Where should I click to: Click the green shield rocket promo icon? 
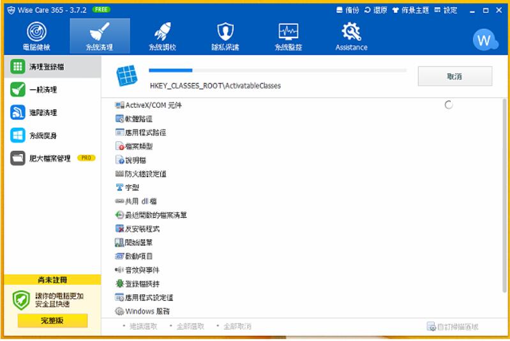tap(21, 300)
